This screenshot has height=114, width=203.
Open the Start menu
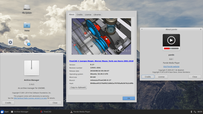pyautogui.click(x=5, y=112)
